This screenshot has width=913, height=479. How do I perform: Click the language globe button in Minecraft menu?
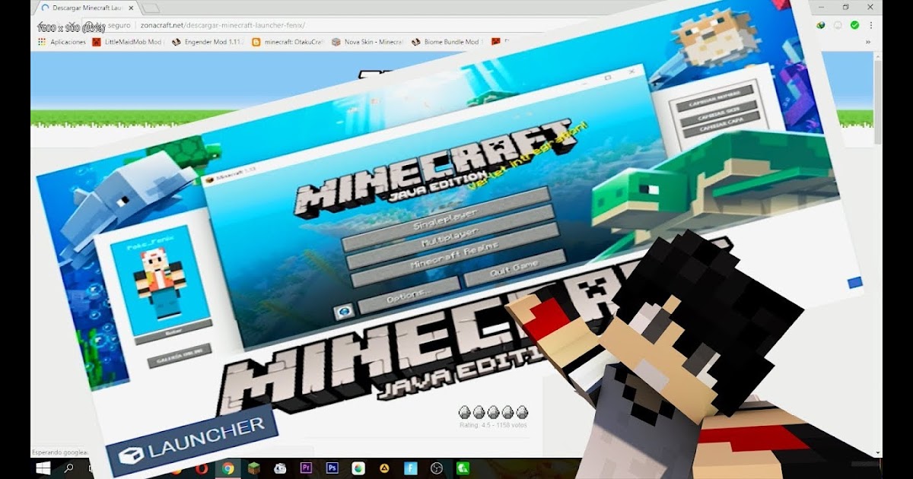(x=344, y=312)
